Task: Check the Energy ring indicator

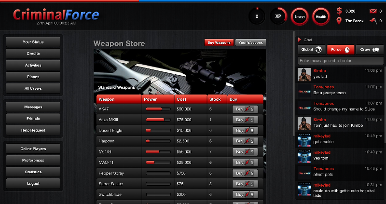Action: [300, 17]
